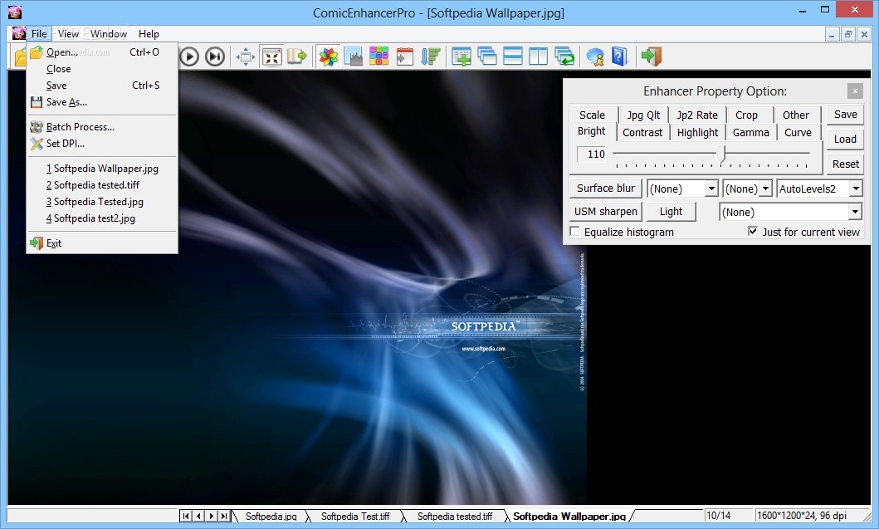
Task: Select the Gamma tab
Action: click(x=750, y=132)
